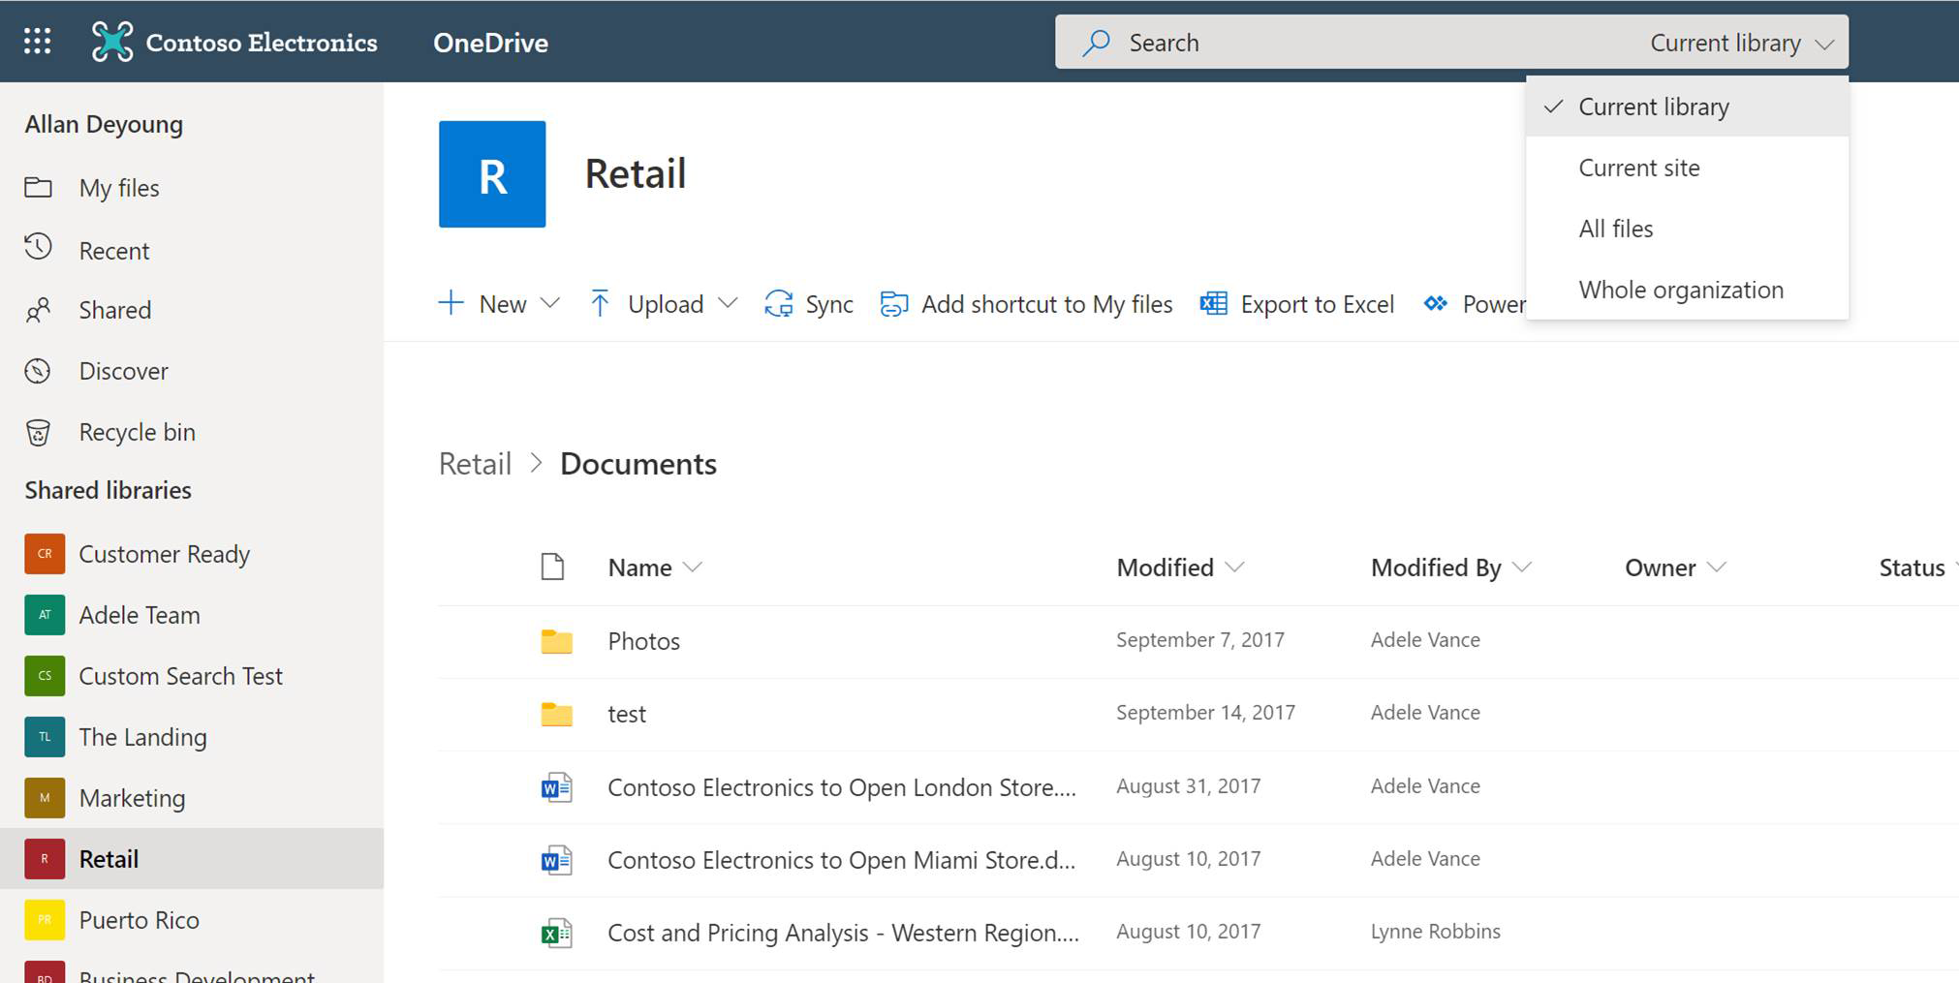This screenshot has height=983, width=1959.
Task: Click the Customer Ready CR tile
Action: tap(45, 554)
